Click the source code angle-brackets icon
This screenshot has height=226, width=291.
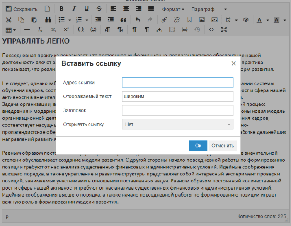211,30
